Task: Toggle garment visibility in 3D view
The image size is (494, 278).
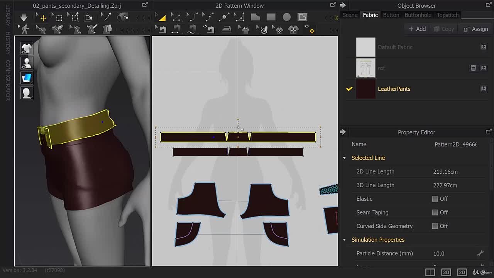Action: [x=27, y=48]
